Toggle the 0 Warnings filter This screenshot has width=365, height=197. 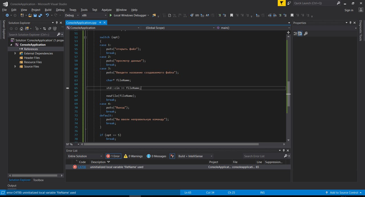133,156
